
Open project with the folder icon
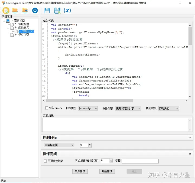[15, 11]
